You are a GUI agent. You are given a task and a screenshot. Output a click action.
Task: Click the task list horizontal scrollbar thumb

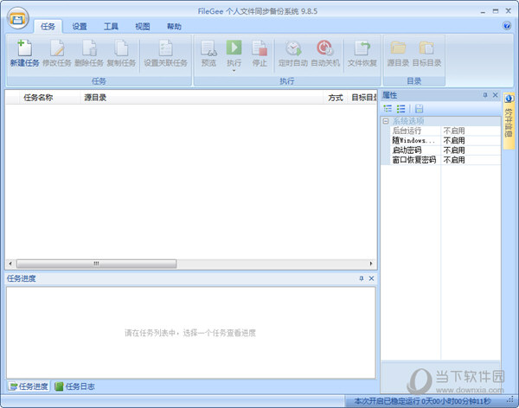click(96, 264)
